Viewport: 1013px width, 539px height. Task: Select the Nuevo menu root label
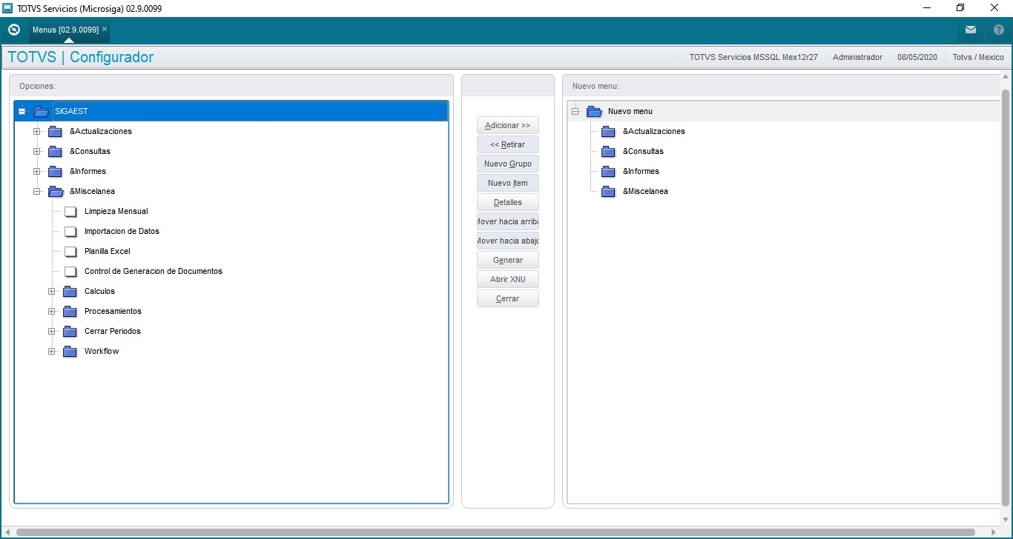point(630,111)
